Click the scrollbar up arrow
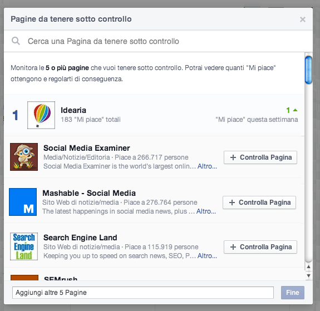This screenshot has width=320, height=311. [x=308, y=266]
